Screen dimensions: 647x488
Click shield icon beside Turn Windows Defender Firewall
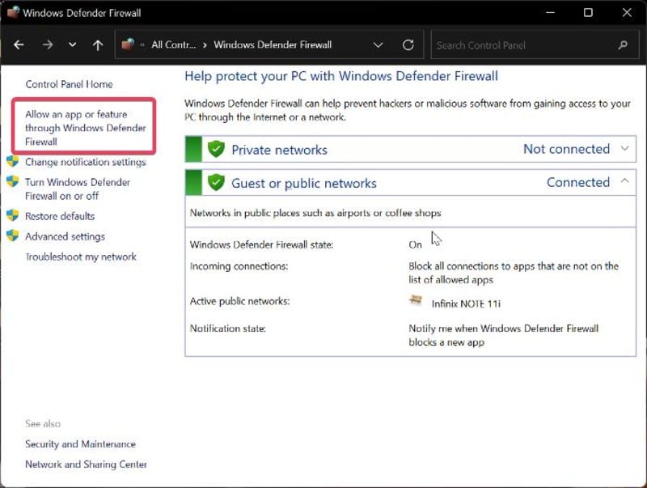tap(13, 181)
